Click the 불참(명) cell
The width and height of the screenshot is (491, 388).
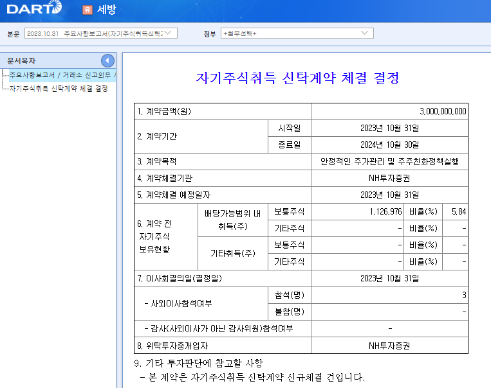coord(290,312)
